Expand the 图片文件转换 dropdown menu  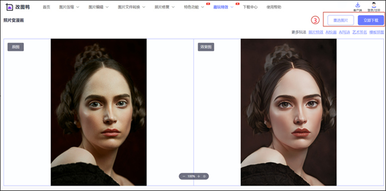131,7
